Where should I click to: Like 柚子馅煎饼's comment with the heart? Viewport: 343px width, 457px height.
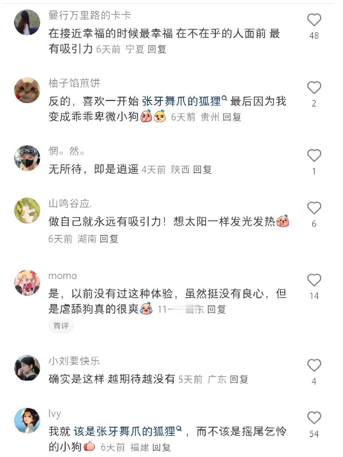coord(314,88)
